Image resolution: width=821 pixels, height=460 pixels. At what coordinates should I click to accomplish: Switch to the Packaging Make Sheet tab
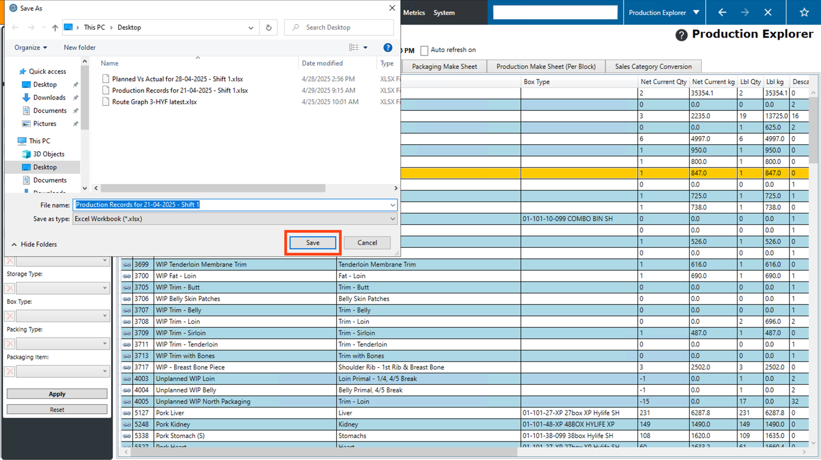pyautogui.click(x=444, y=66)
